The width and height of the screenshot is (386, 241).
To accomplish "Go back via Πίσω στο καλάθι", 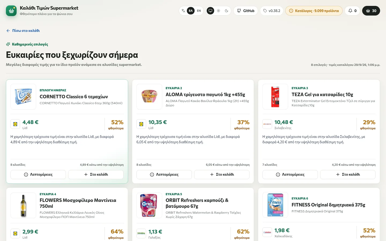I will (x=23, y=31).
